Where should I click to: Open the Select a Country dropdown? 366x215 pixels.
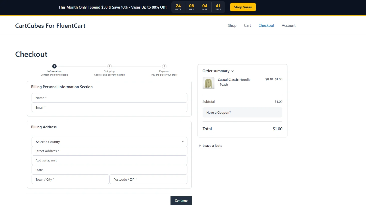point(109,142)
